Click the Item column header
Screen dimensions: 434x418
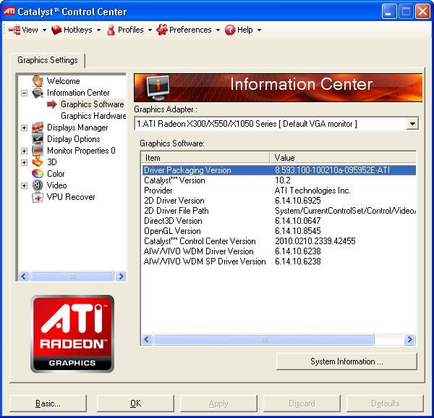[205, 158]
